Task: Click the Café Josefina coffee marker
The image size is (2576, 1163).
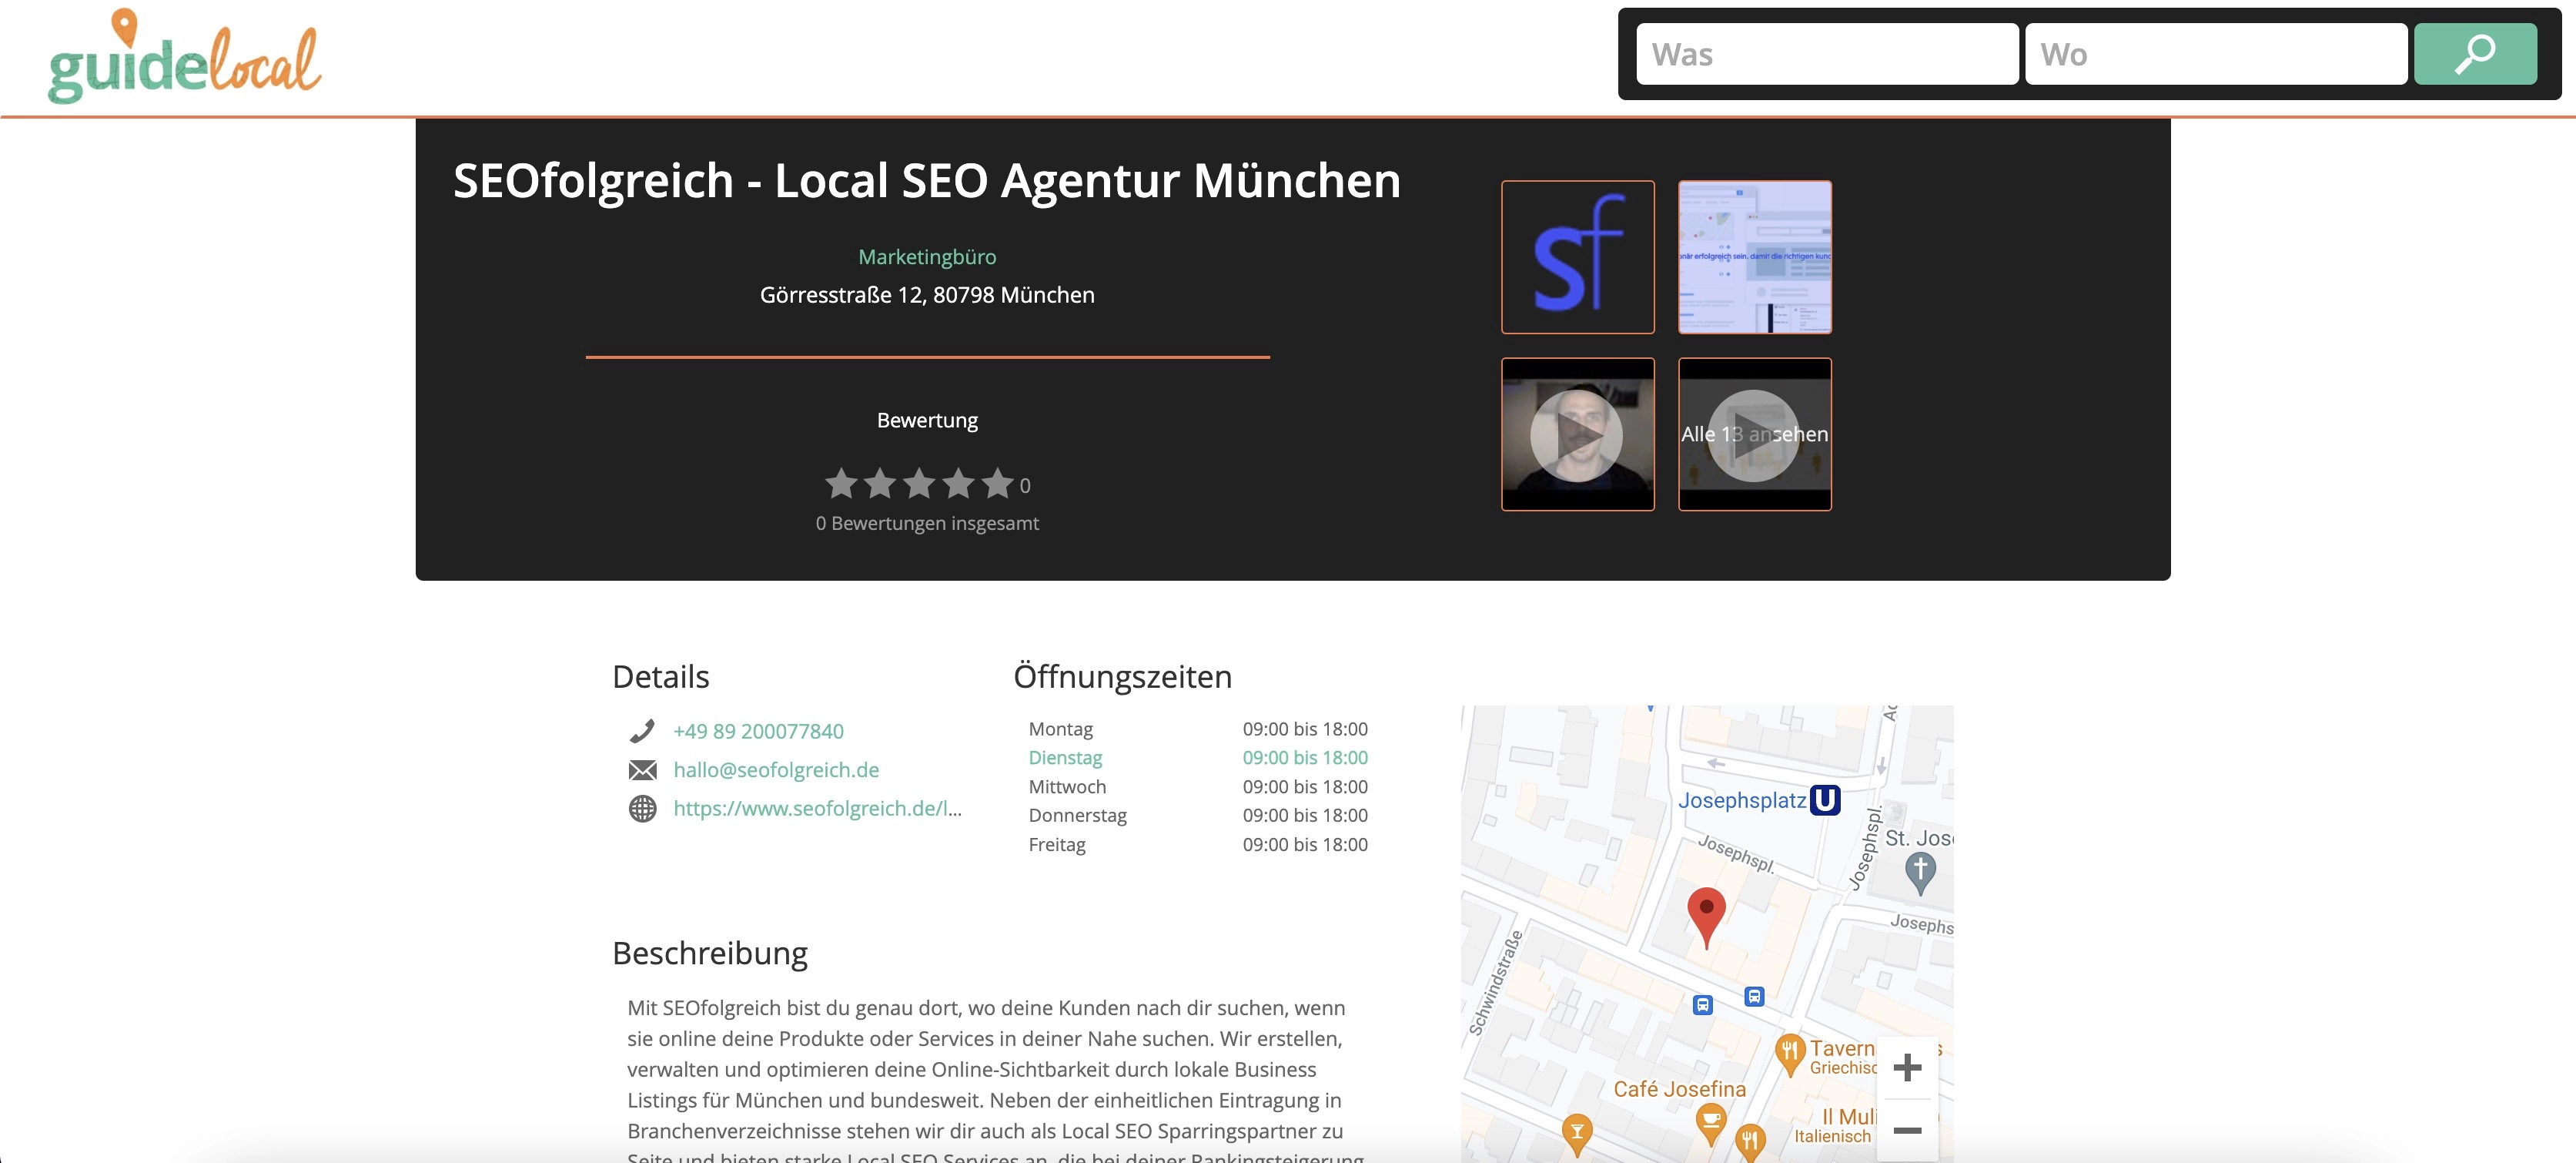Action: point(1711,1122)
